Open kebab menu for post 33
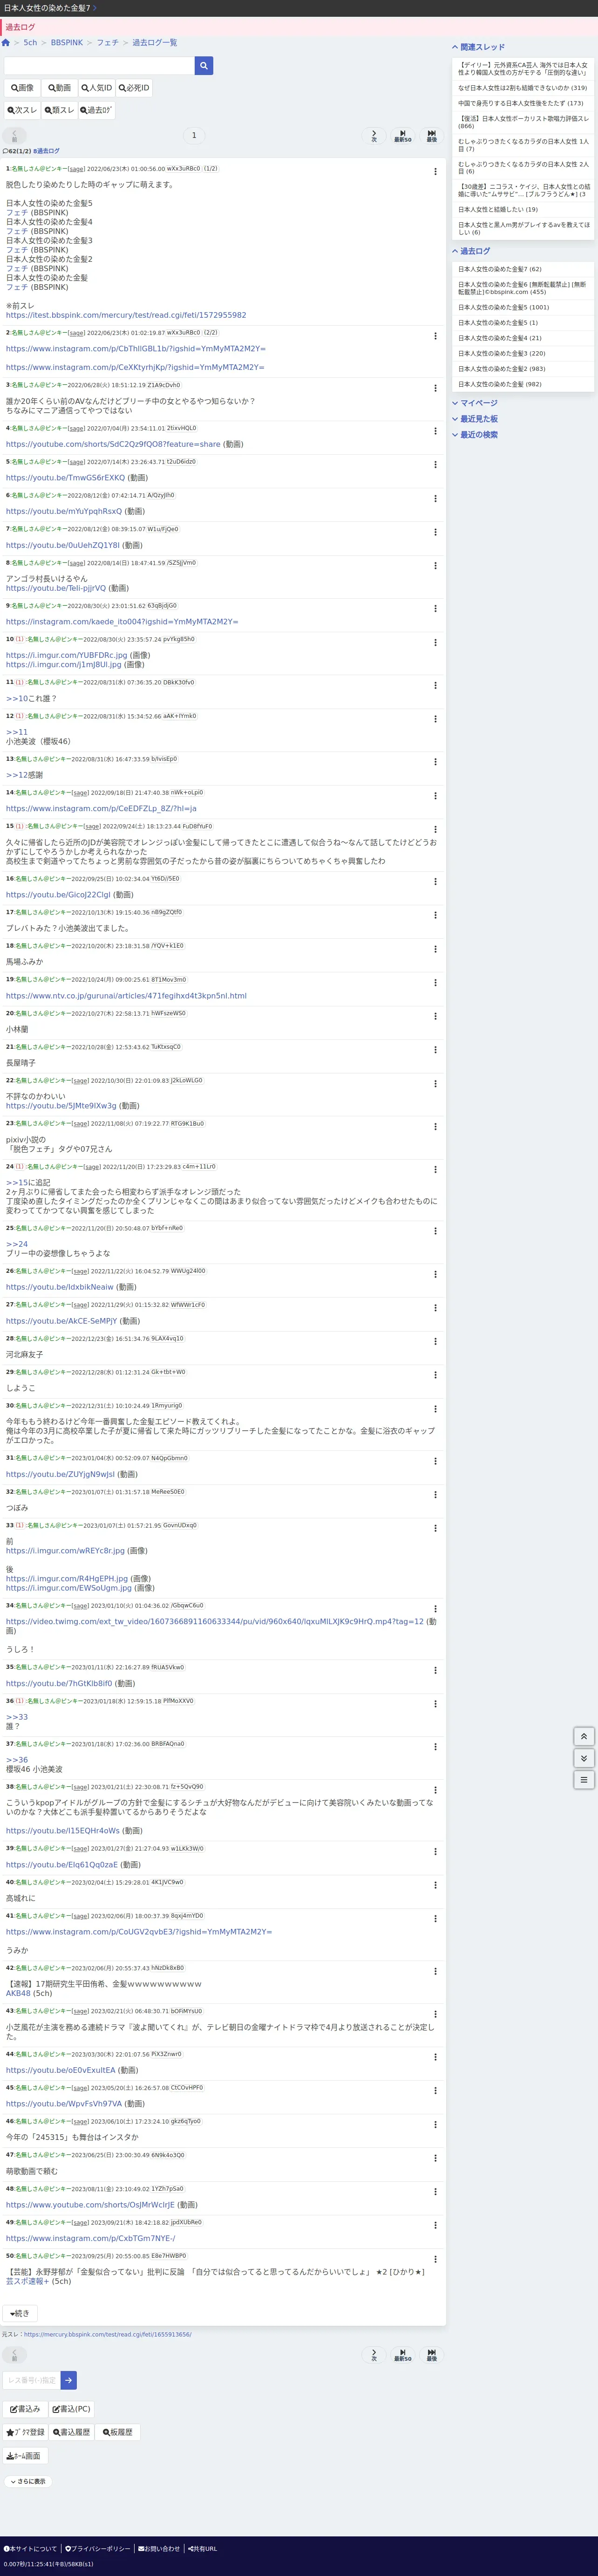The width and height of the screenshot is (598, 2576). point(435,1529)
